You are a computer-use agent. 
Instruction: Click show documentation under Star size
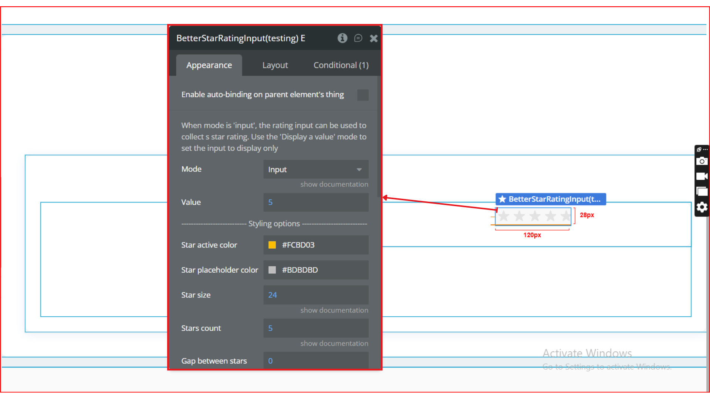point(334,310)
